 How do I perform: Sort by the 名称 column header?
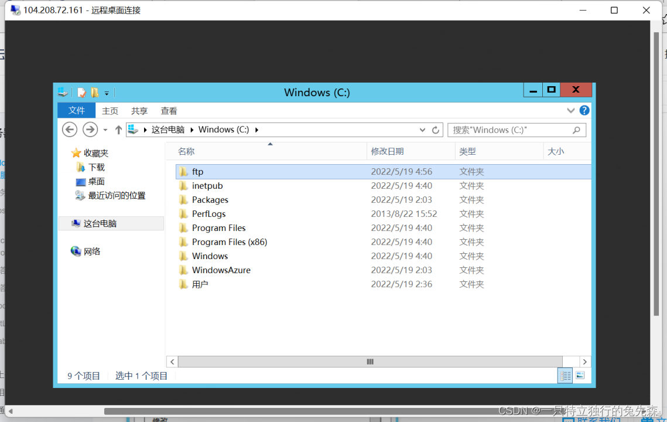(271, 151)
